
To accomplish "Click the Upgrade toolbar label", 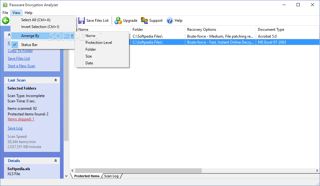I will [130, 21].
